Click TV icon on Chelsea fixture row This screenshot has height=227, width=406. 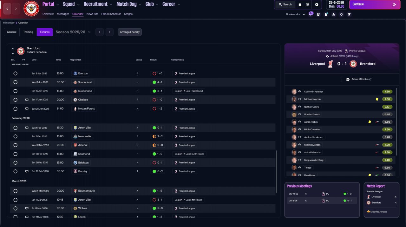(x=27, y=100)
